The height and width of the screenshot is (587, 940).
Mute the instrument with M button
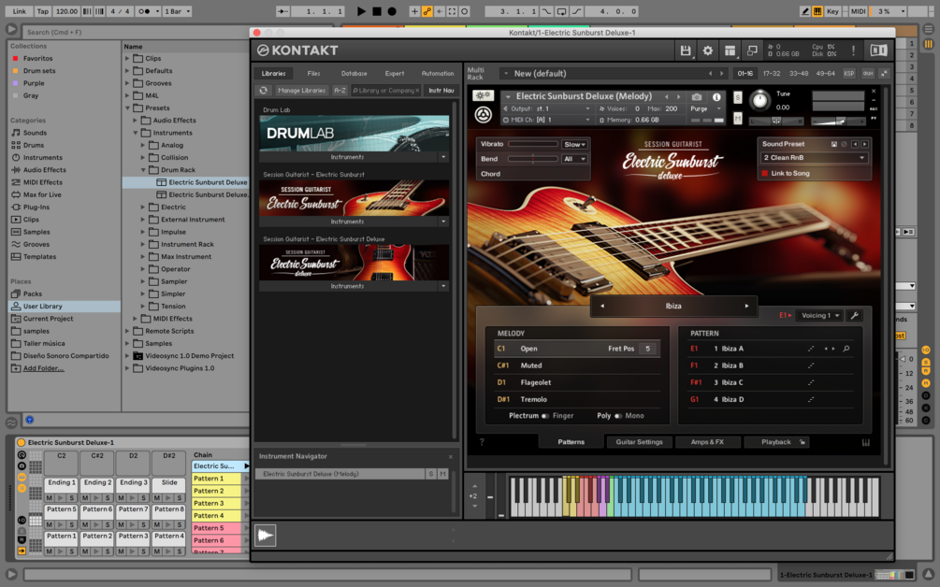[737, 119]
